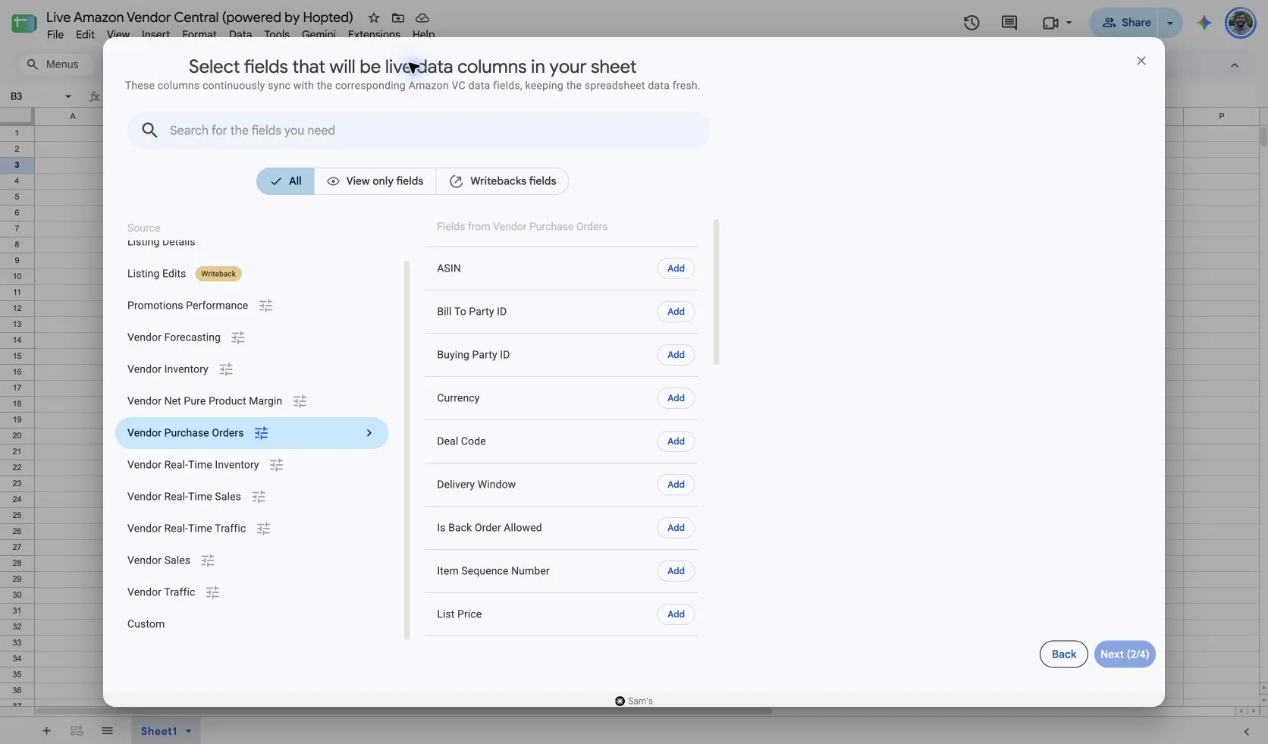
Task: Add the Currency field
Action: point(676,398)
